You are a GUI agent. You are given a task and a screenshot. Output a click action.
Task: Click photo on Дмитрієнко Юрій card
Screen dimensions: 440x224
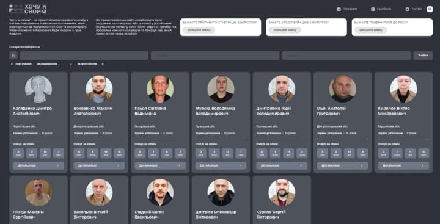click(x=282, y=89)
